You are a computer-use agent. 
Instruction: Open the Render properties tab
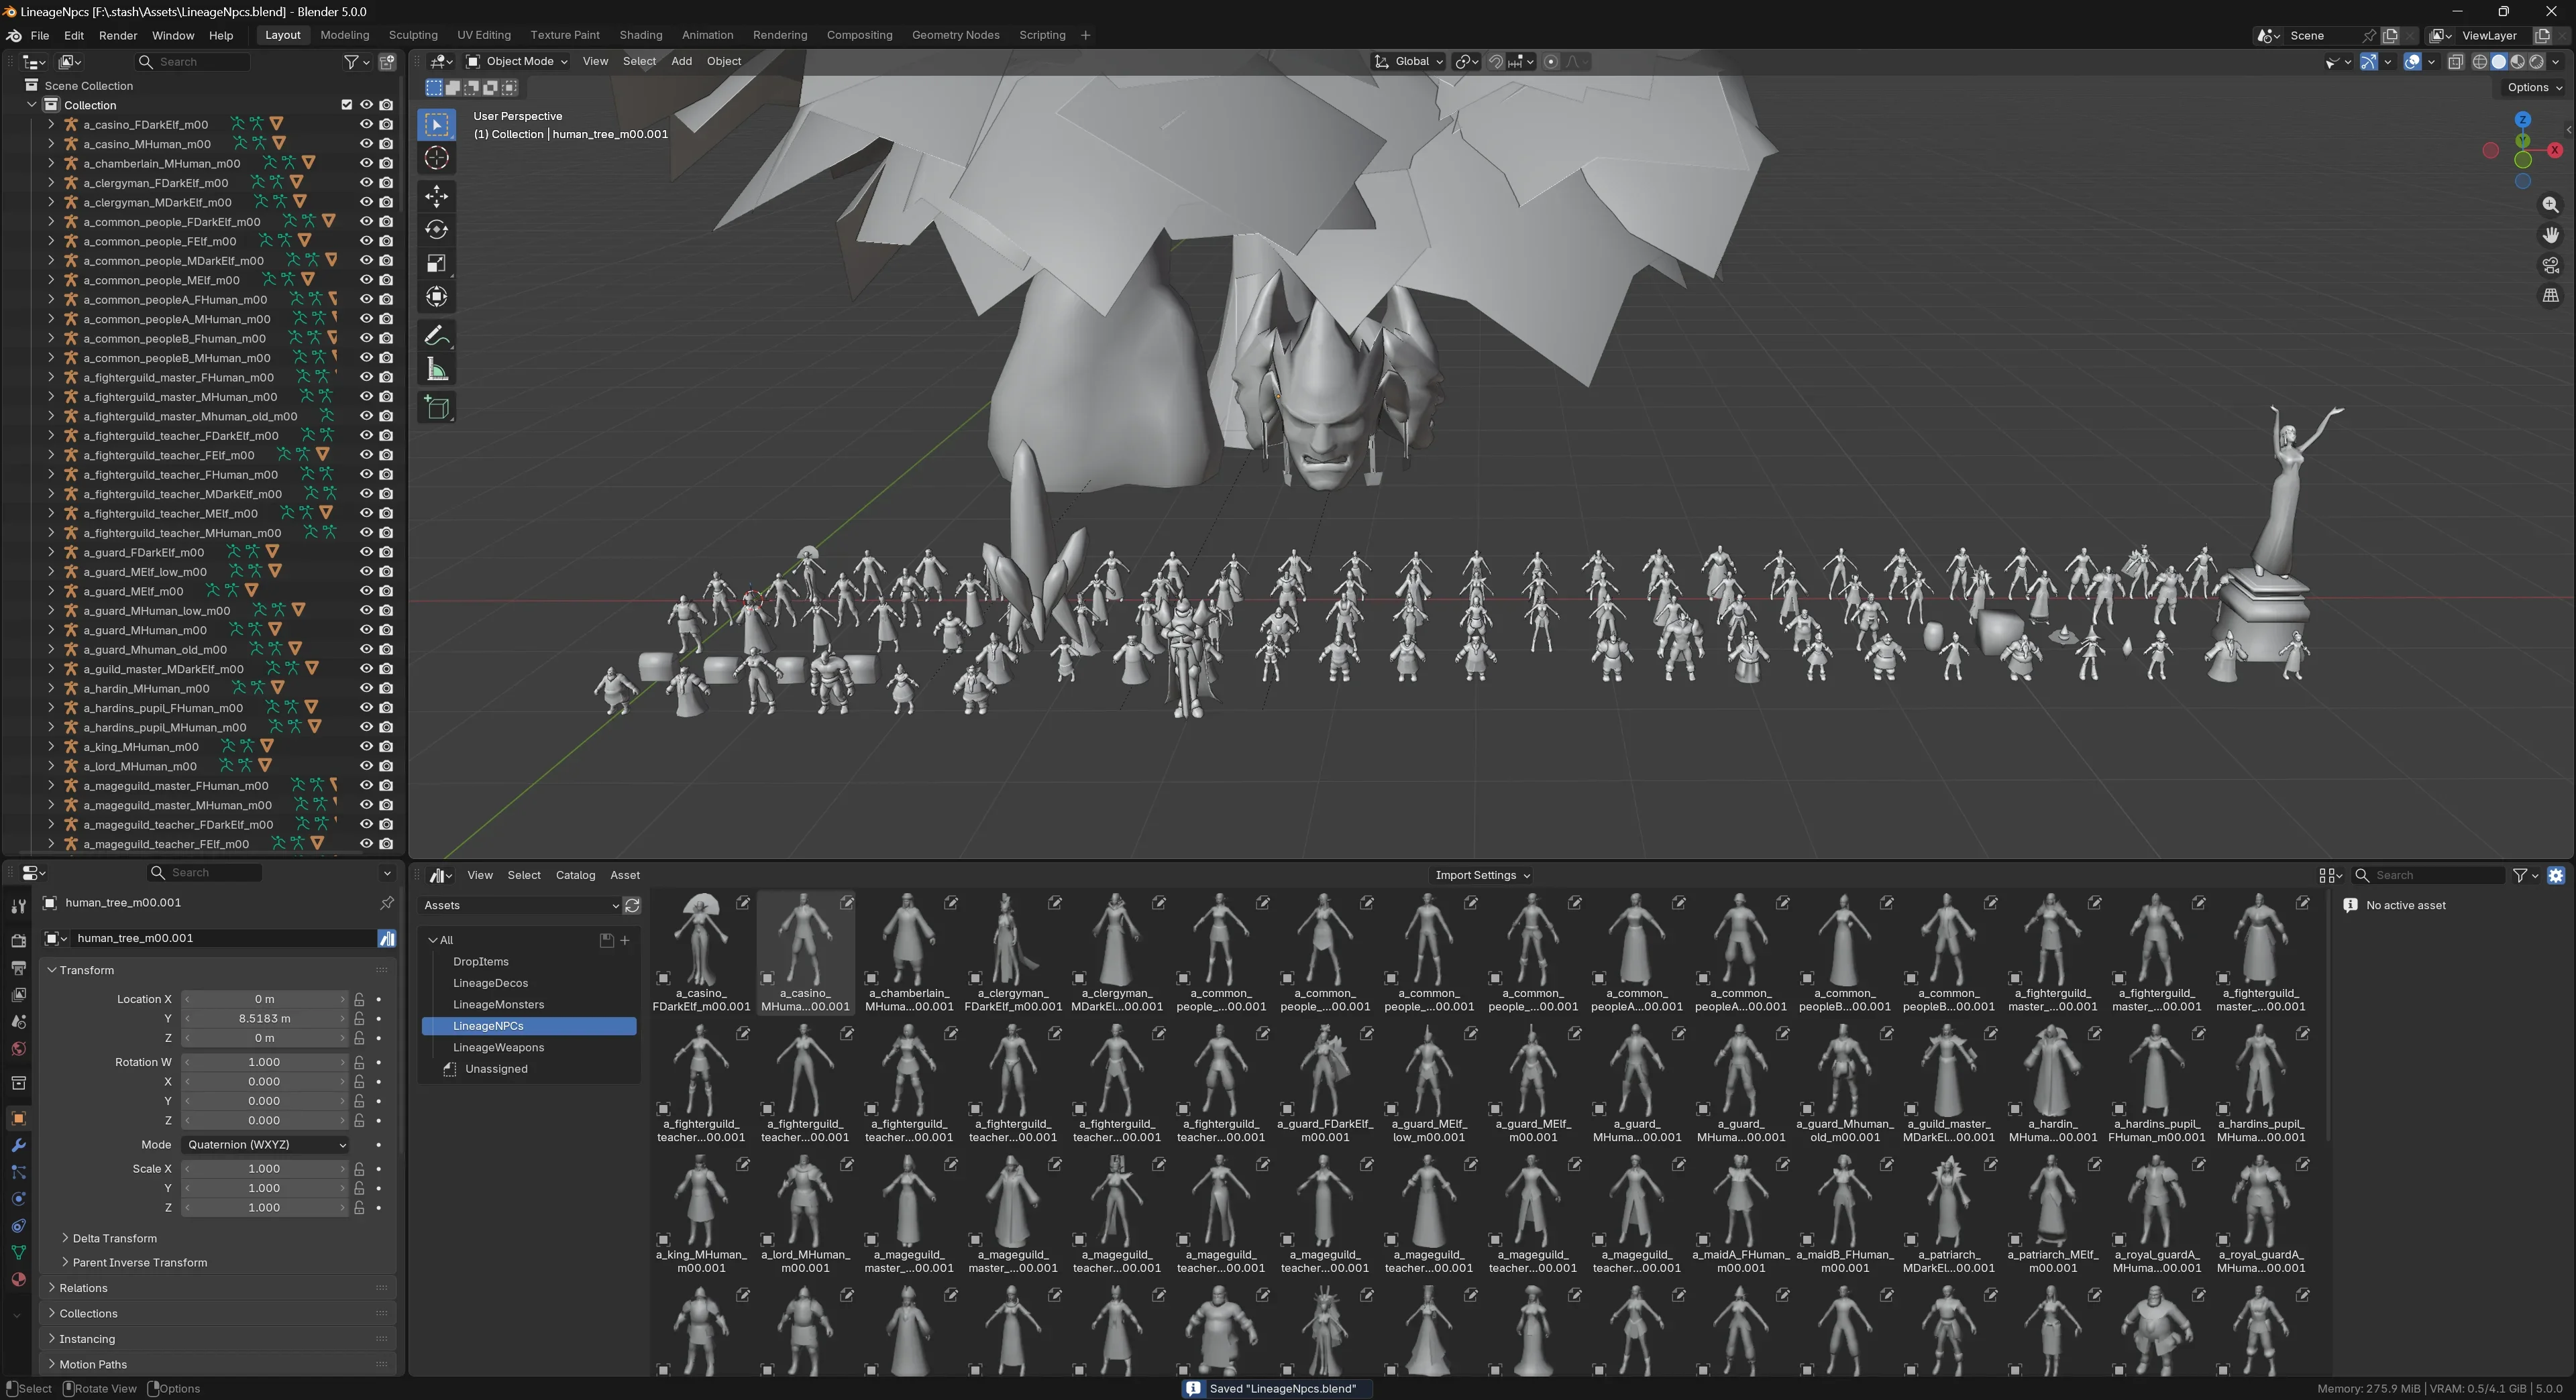coord(18,940)
